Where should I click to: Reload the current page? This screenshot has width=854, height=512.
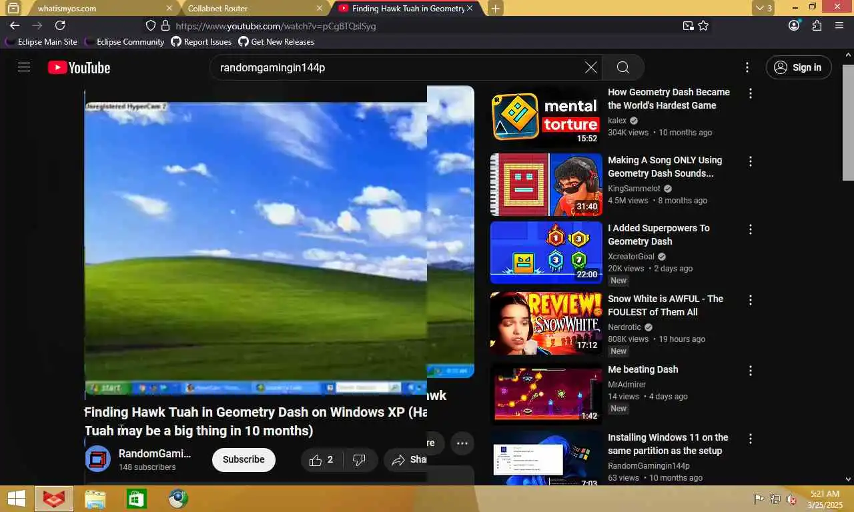coord(60,25)
